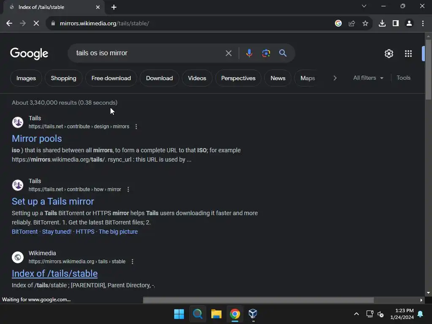This screenshot has height=324, width=432.
Task: Open the Chrome profile icon
Action: tap(409, 24)
